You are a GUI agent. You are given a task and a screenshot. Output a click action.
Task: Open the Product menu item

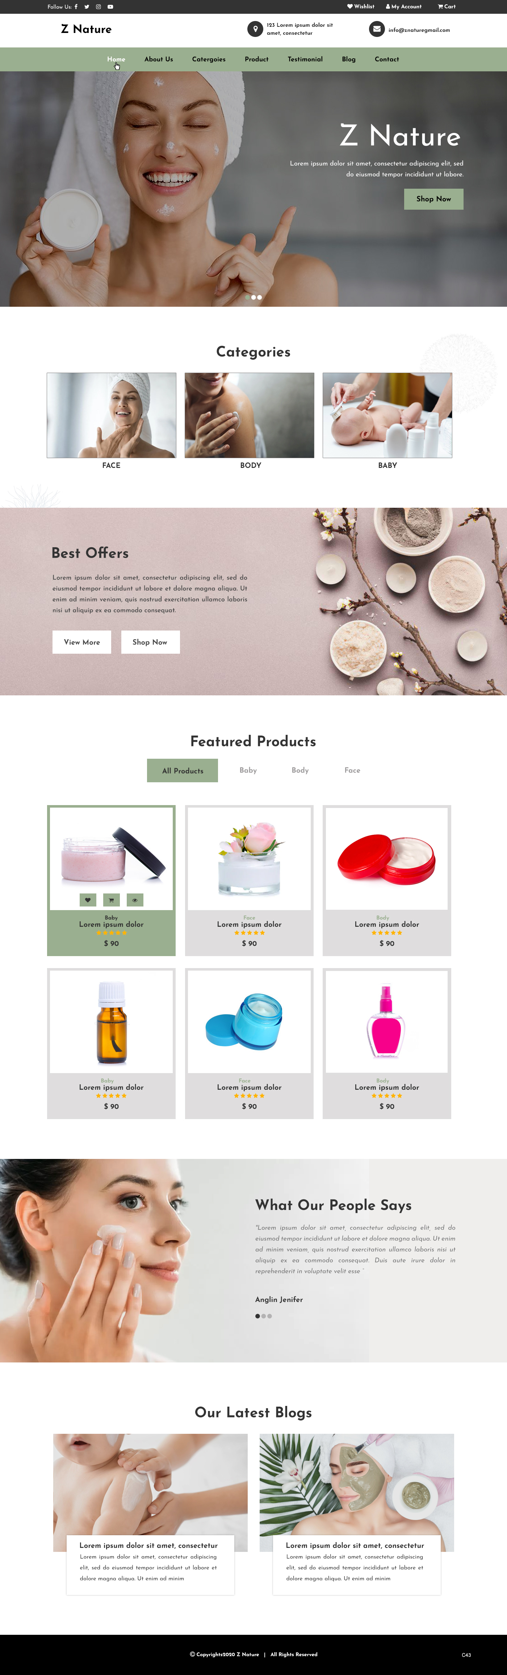257,59
